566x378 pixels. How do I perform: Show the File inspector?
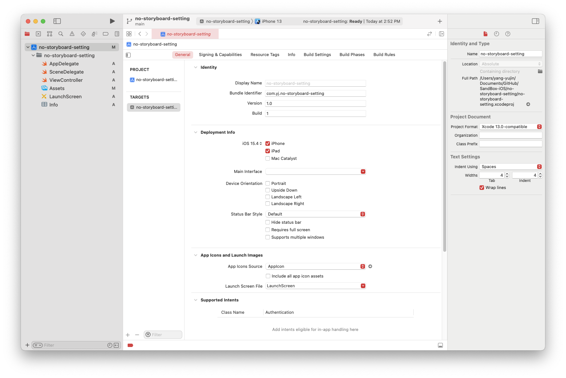tap(486, 34)
